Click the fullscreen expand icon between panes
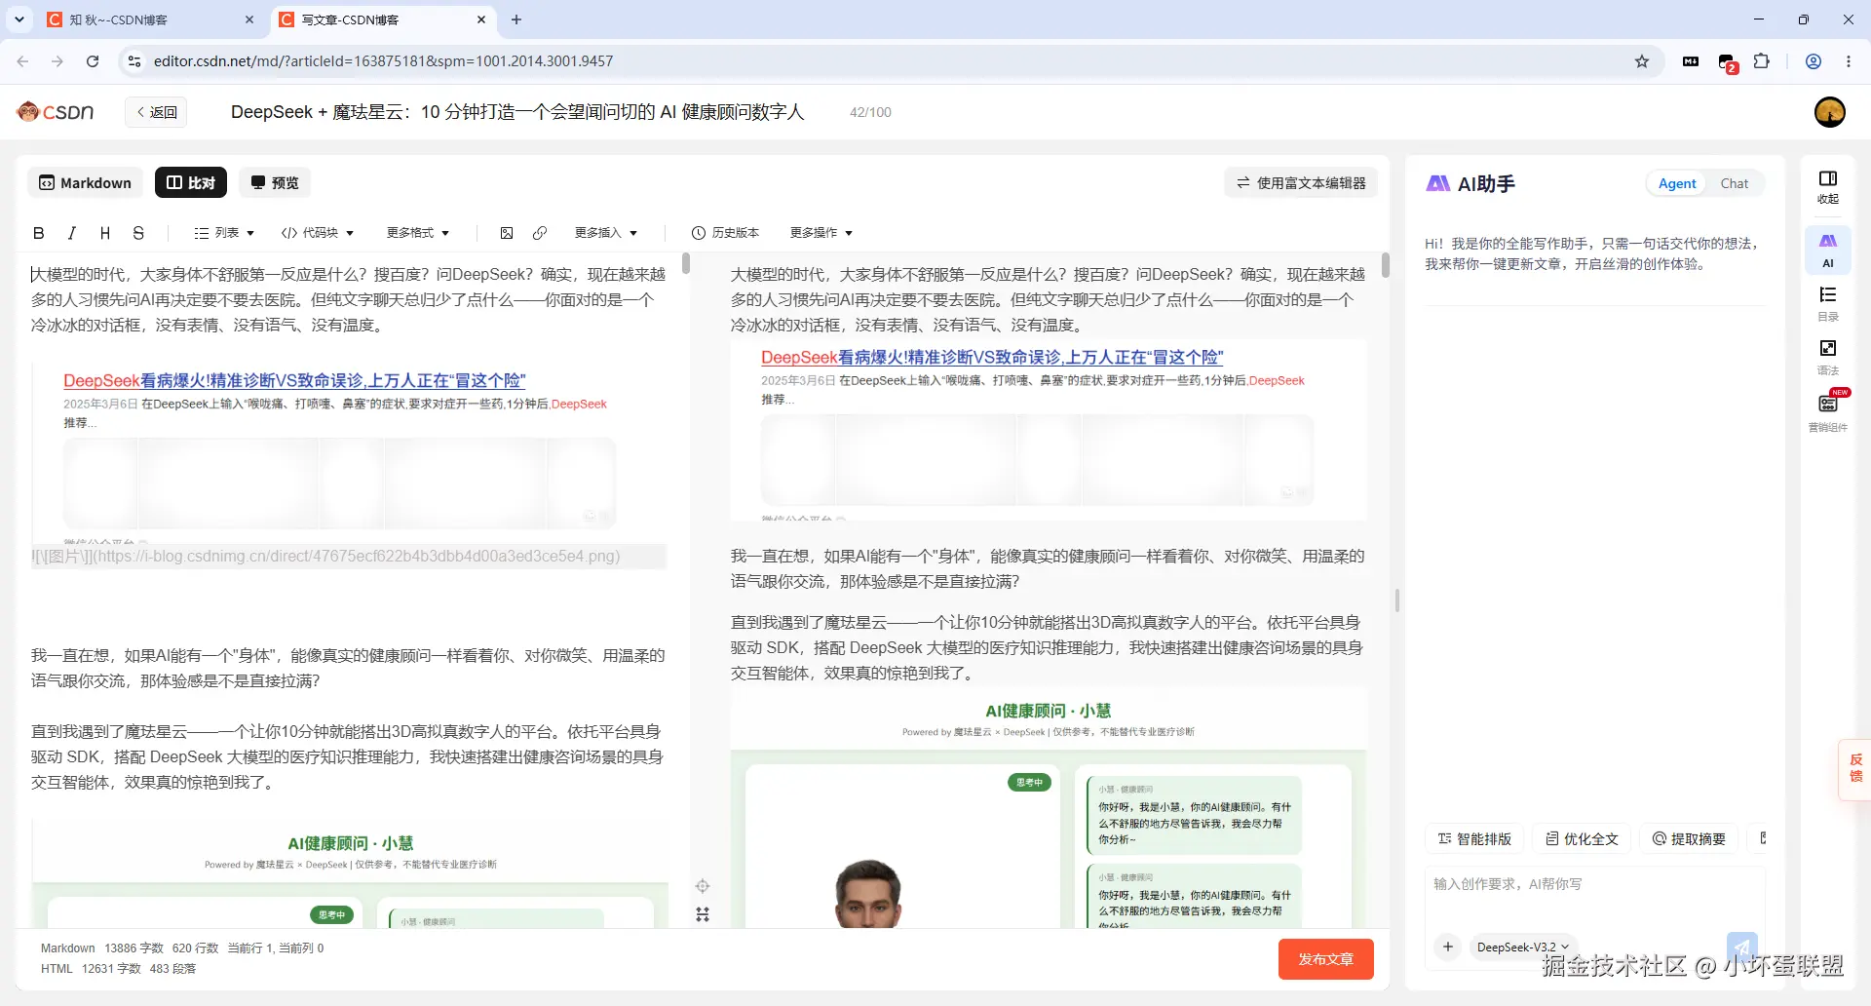Viewport: 1871px width, 1006px height. coord(703,914)
